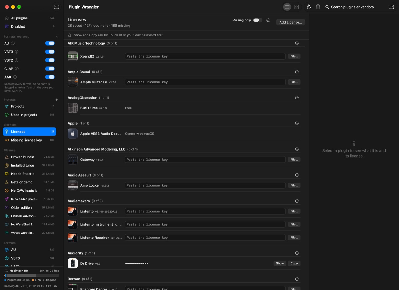Add a project with the plus icon
The width and height of the screenshot is (399, 290).
click(x=56, y=100)
